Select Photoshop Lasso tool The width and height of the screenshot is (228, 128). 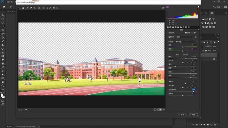point(3,23)
